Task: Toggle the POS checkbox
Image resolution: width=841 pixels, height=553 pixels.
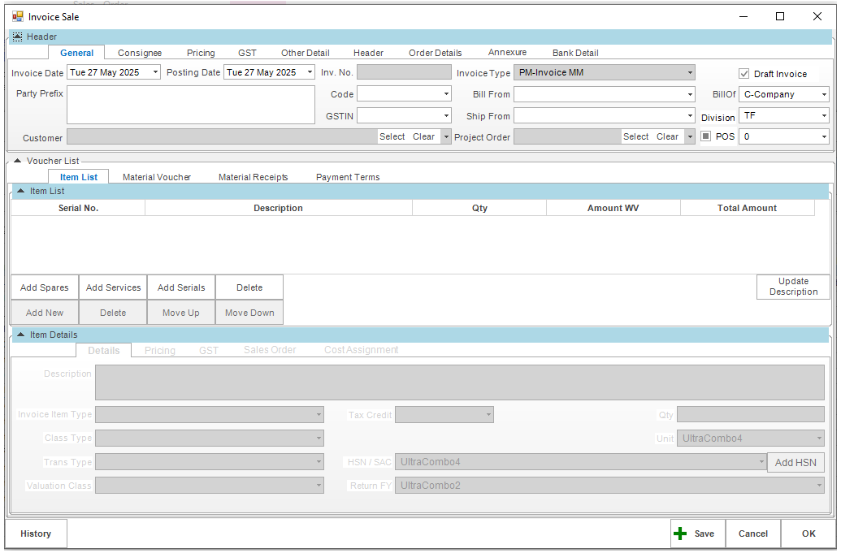Action: click(705, 136)
